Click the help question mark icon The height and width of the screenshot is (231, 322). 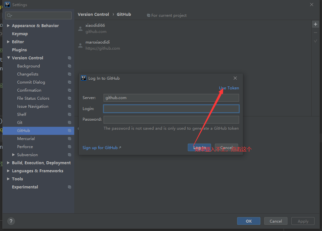11,221
